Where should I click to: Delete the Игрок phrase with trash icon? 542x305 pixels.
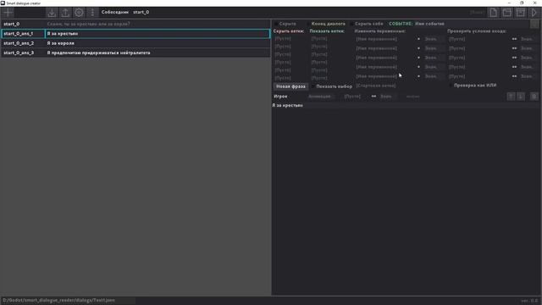click(x=534, y=97)
